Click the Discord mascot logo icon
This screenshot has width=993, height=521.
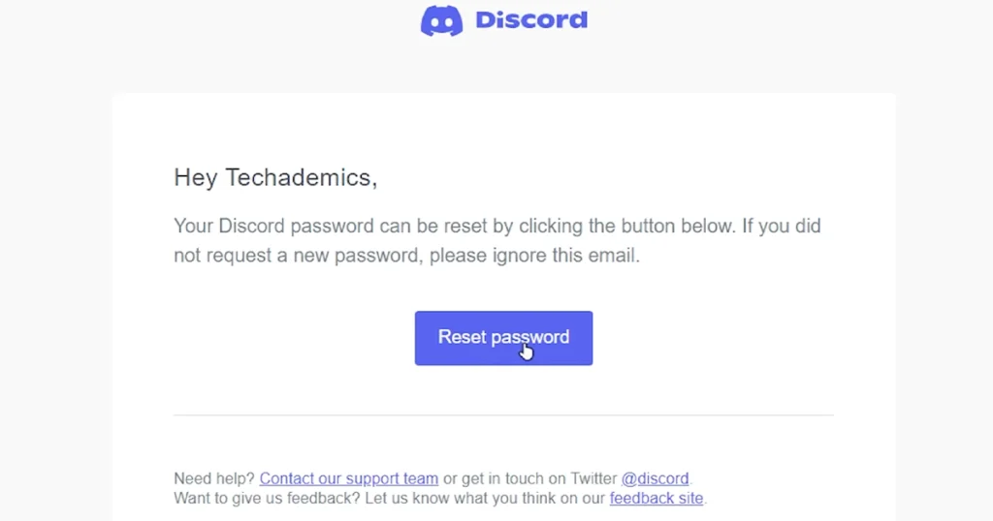[441, 20]
